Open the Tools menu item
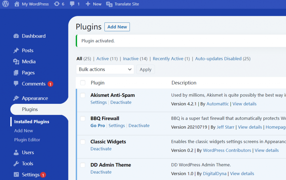Screen dimensions: 286x180 point(28,164)
